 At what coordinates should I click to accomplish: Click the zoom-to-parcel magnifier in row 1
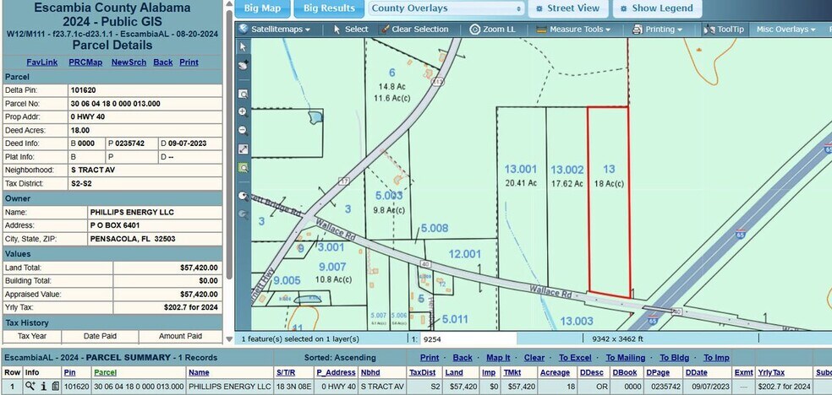(30, 387)
